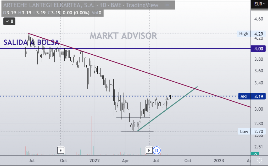Open chart settings via the gear icon
Image resolution: width=268 pixels, height=166 pixels.
(259, 161)
